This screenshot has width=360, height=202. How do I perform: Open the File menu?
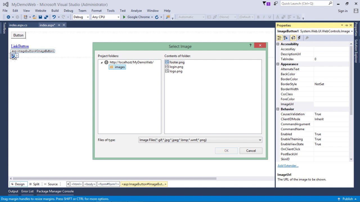click(5, 11)
